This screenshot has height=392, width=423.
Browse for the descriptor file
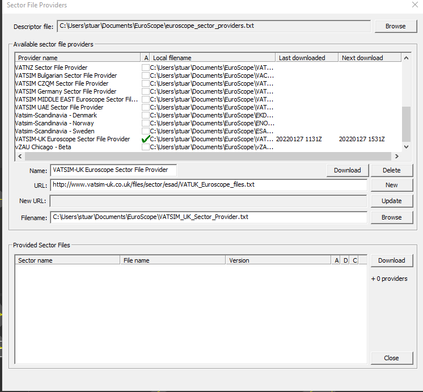395,26
